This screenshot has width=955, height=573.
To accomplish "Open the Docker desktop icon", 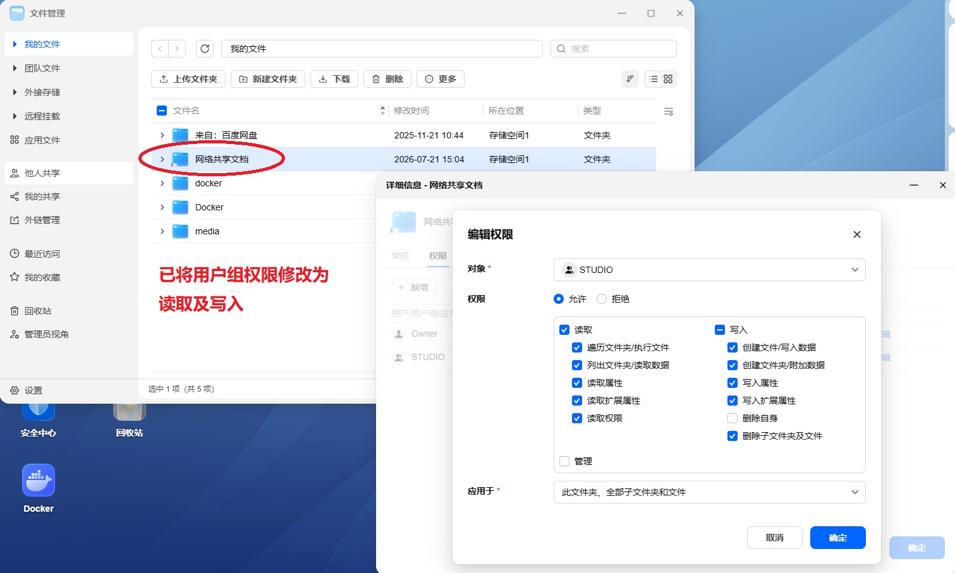I will (x=39, y=480).
